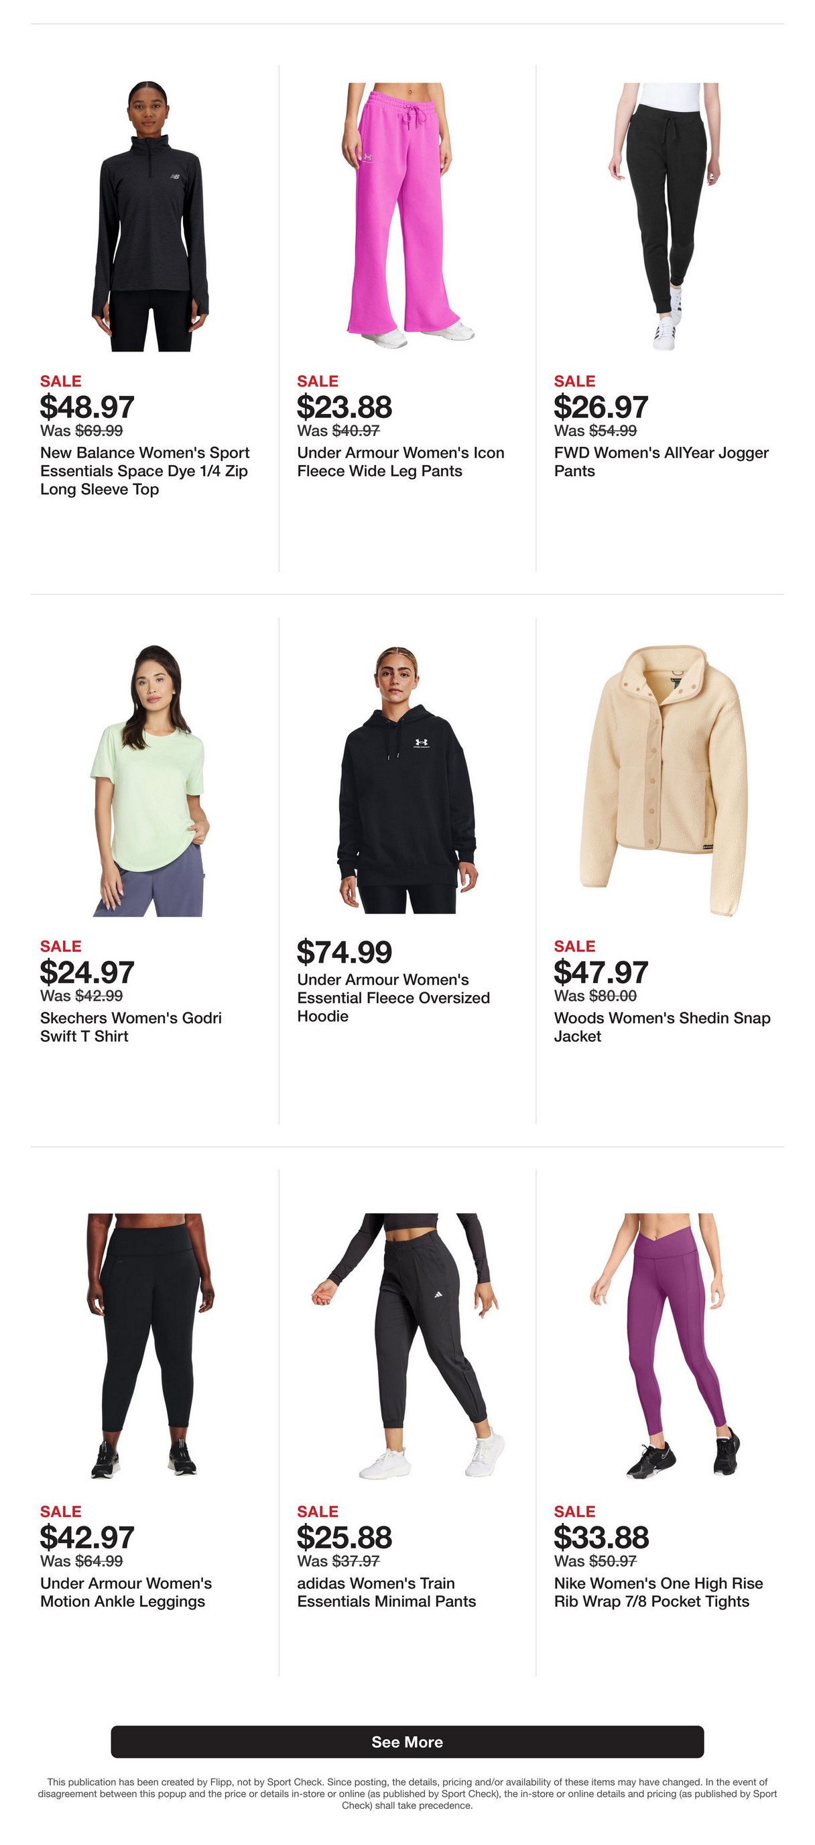
Task: Open New Balance Women's Sport Essentials title
Action: coord(145,471)
